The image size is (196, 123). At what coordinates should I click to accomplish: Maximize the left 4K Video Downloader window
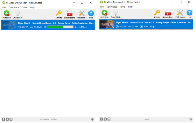point(82,3)
